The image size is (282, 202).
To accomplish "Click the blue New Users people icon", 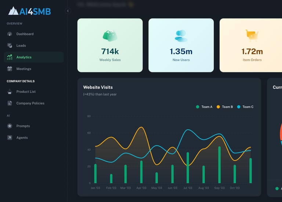I will (x=181, y=36).
